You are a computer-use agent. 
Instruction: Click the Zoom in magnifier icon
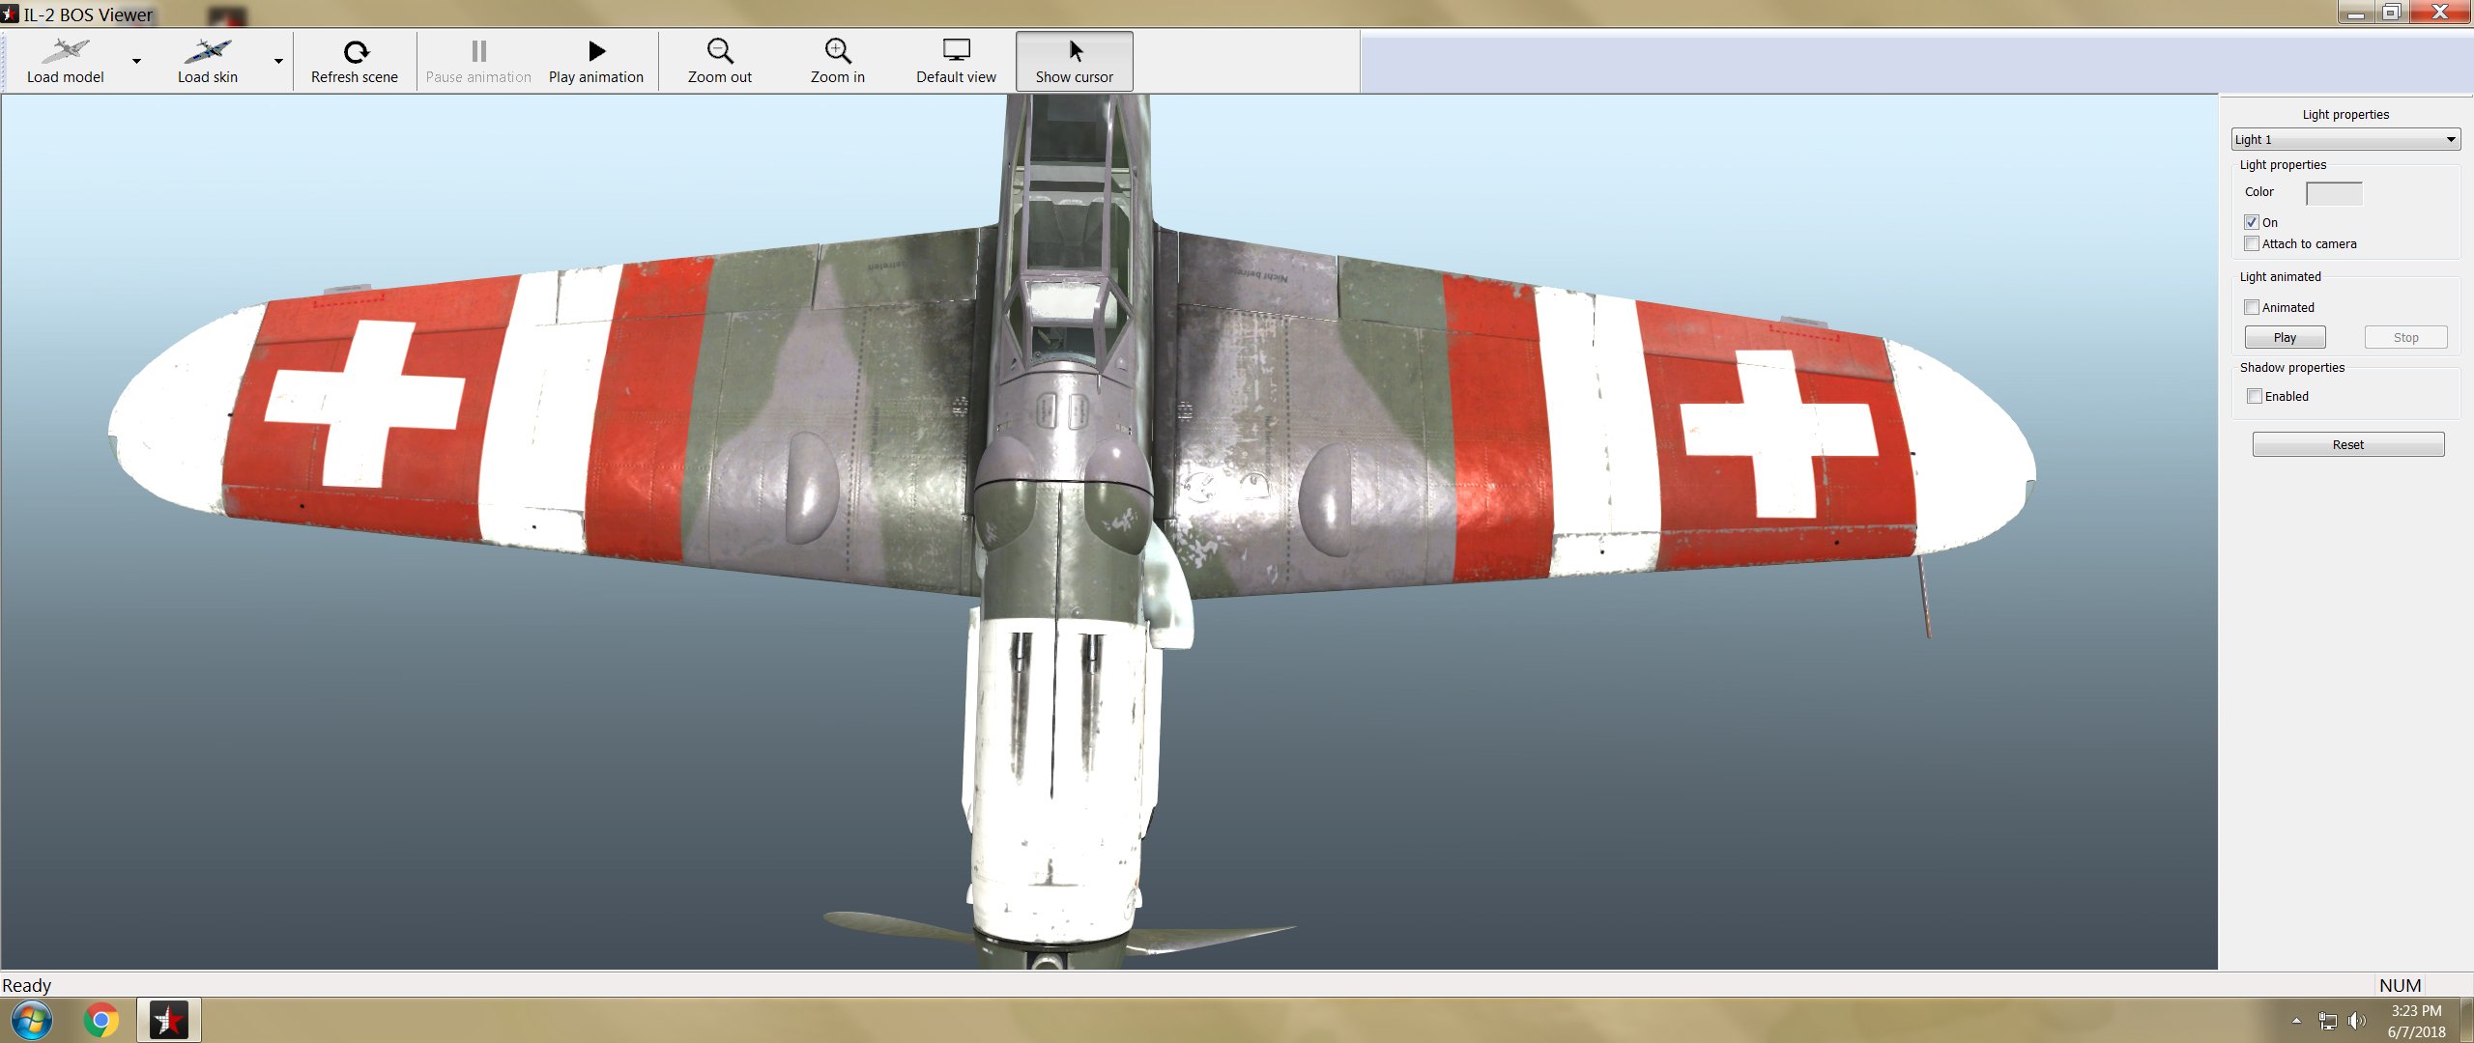tap(838, 50)
